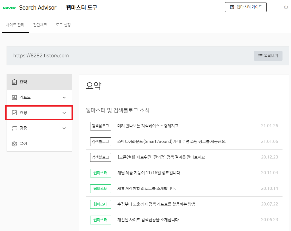
Task: Open the 웹마스터 가이드 button
Action: 246,7
